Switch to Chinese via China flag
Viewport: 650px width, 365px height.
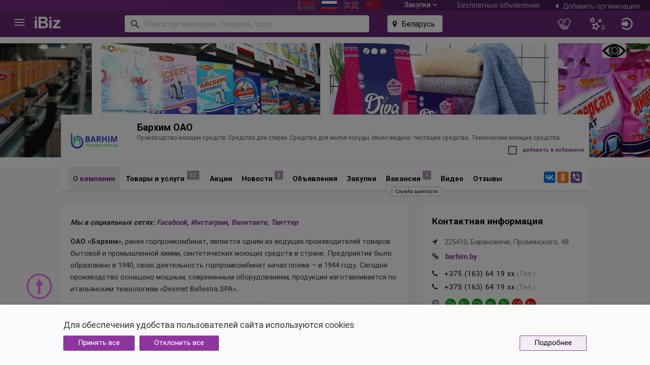point(373,5)
